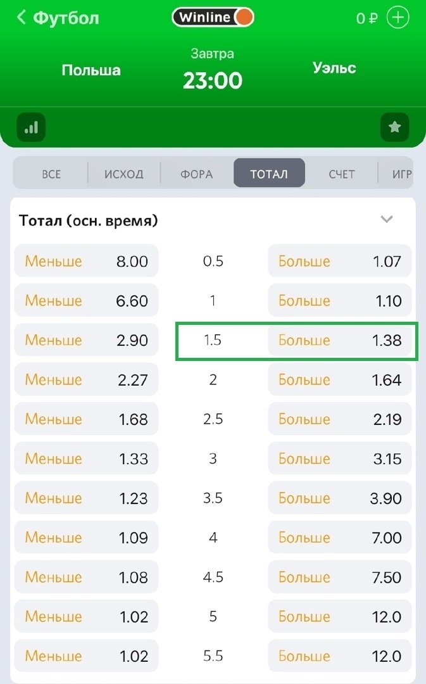Open match statistics chart icon

point(32,128)
